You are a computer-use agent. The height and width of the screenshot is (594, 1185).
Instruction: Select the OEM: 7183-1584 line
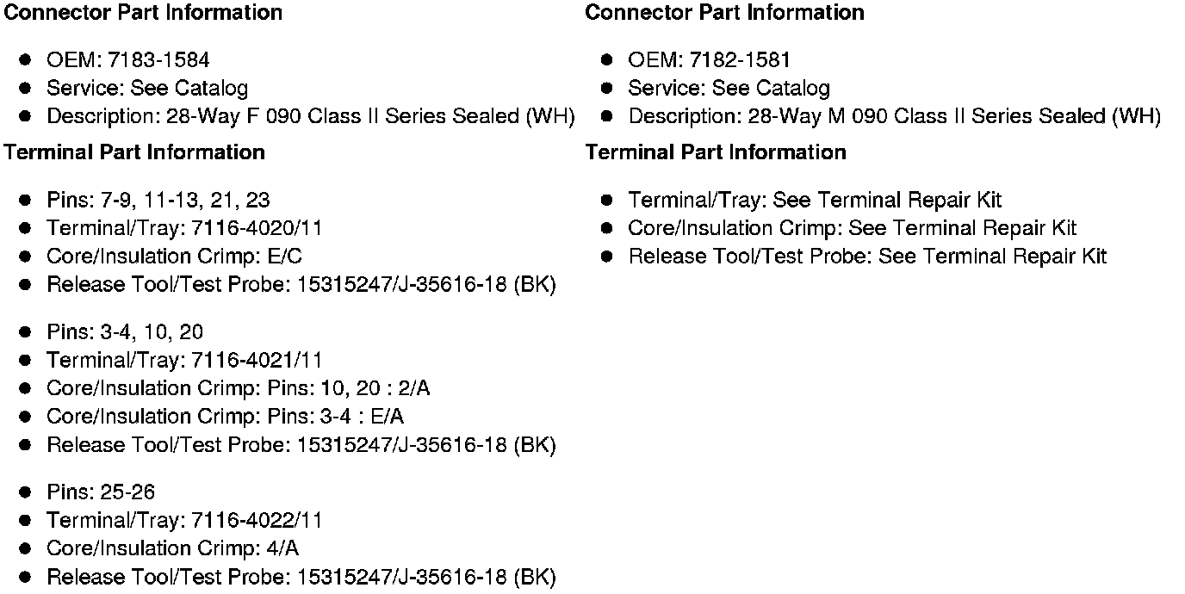pyautogui.click(x=127, y=60)
